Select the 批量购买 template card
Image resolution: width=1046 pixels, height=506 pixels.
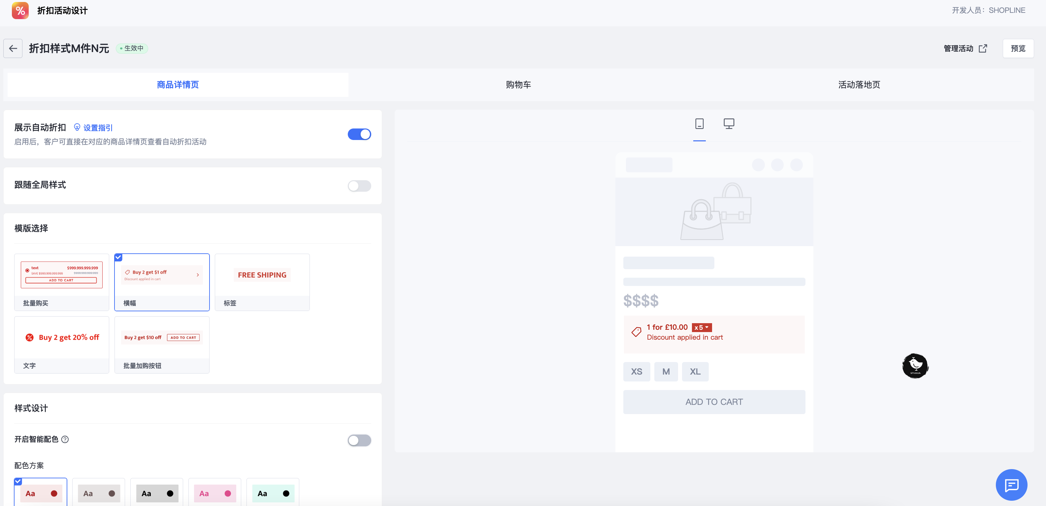pos(62,282)
